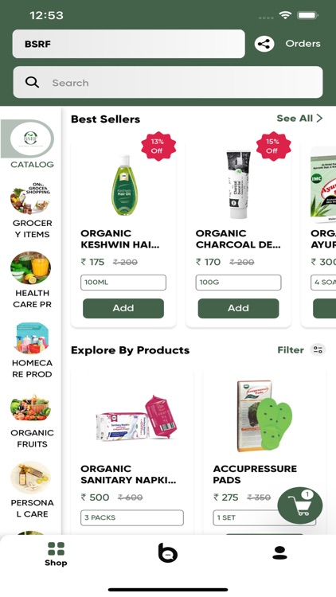336x597 pixels.
Task: Open the profile icon in bottom bar
Action: 279,553
